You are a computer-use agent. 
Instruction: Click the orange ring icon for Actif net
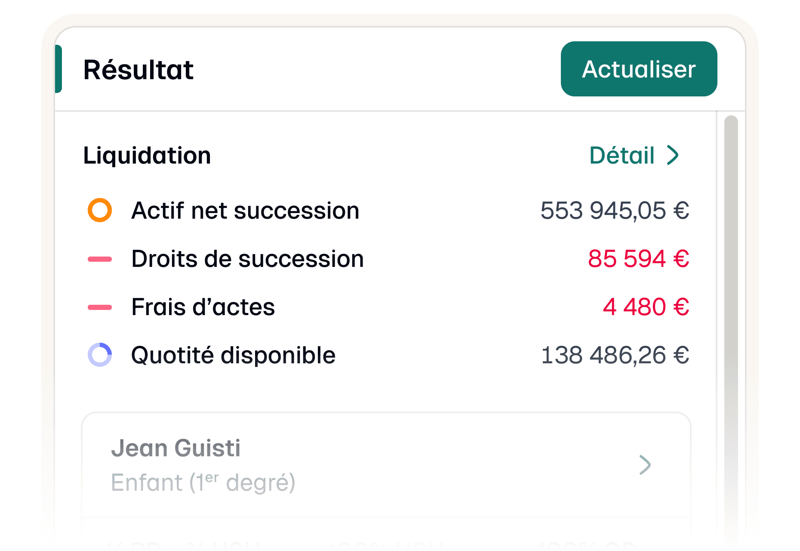(x=100, y=210)
